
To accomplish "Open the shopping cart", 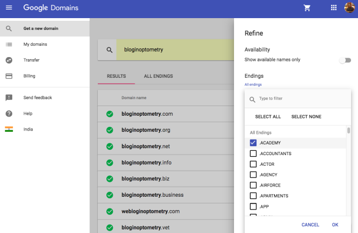I will (x=307, y=8).
